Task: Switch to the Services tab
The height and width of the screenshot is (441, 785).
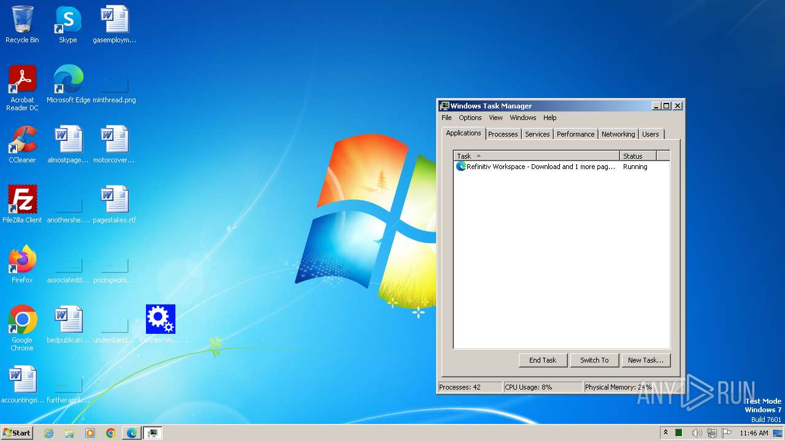Action: (537, 134)
